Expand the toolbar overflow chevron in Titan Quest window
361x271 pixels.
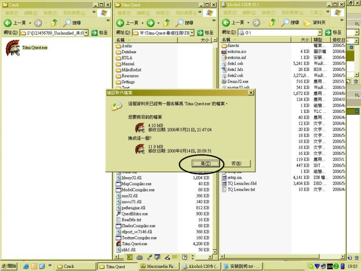point(214,20)
